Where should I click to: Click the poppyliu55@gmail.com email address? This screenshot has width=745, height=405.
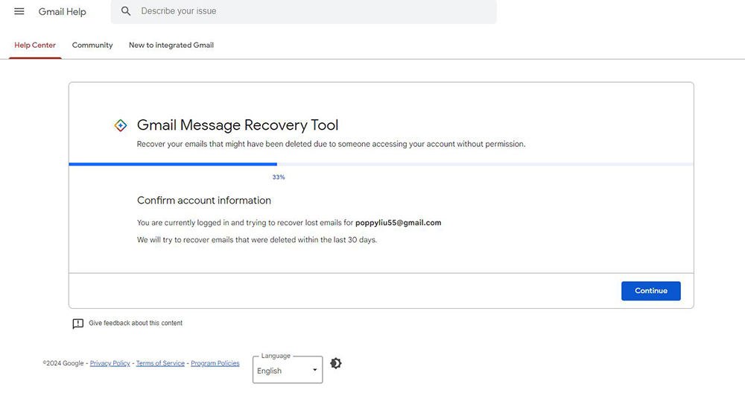tap(399, 223)
